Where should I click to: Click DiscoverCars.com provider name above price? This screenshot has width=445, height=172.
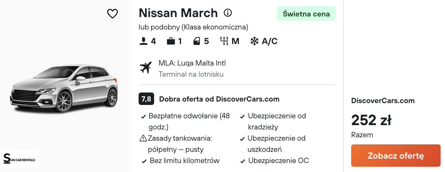[383, 101]
